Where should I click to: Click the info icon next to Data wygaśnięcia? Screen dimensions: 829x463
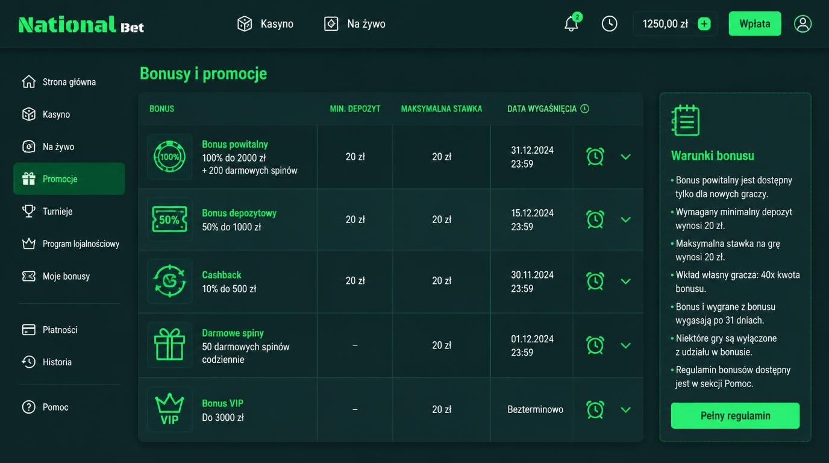(584, 109)
